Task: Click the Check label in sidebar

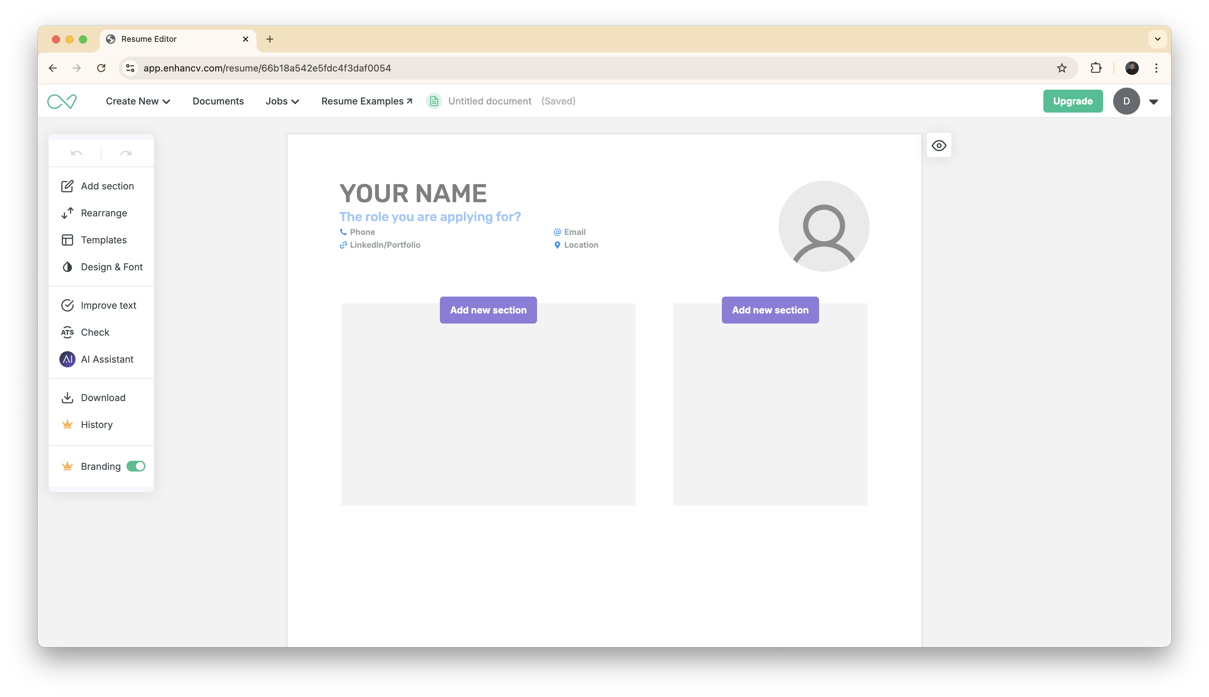Action: tap(95, 332)
